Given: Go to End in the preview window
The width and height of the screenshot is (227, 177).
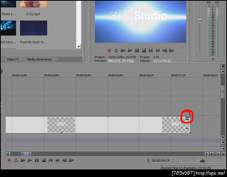Looking at the screenshot, I should [157, 51].
